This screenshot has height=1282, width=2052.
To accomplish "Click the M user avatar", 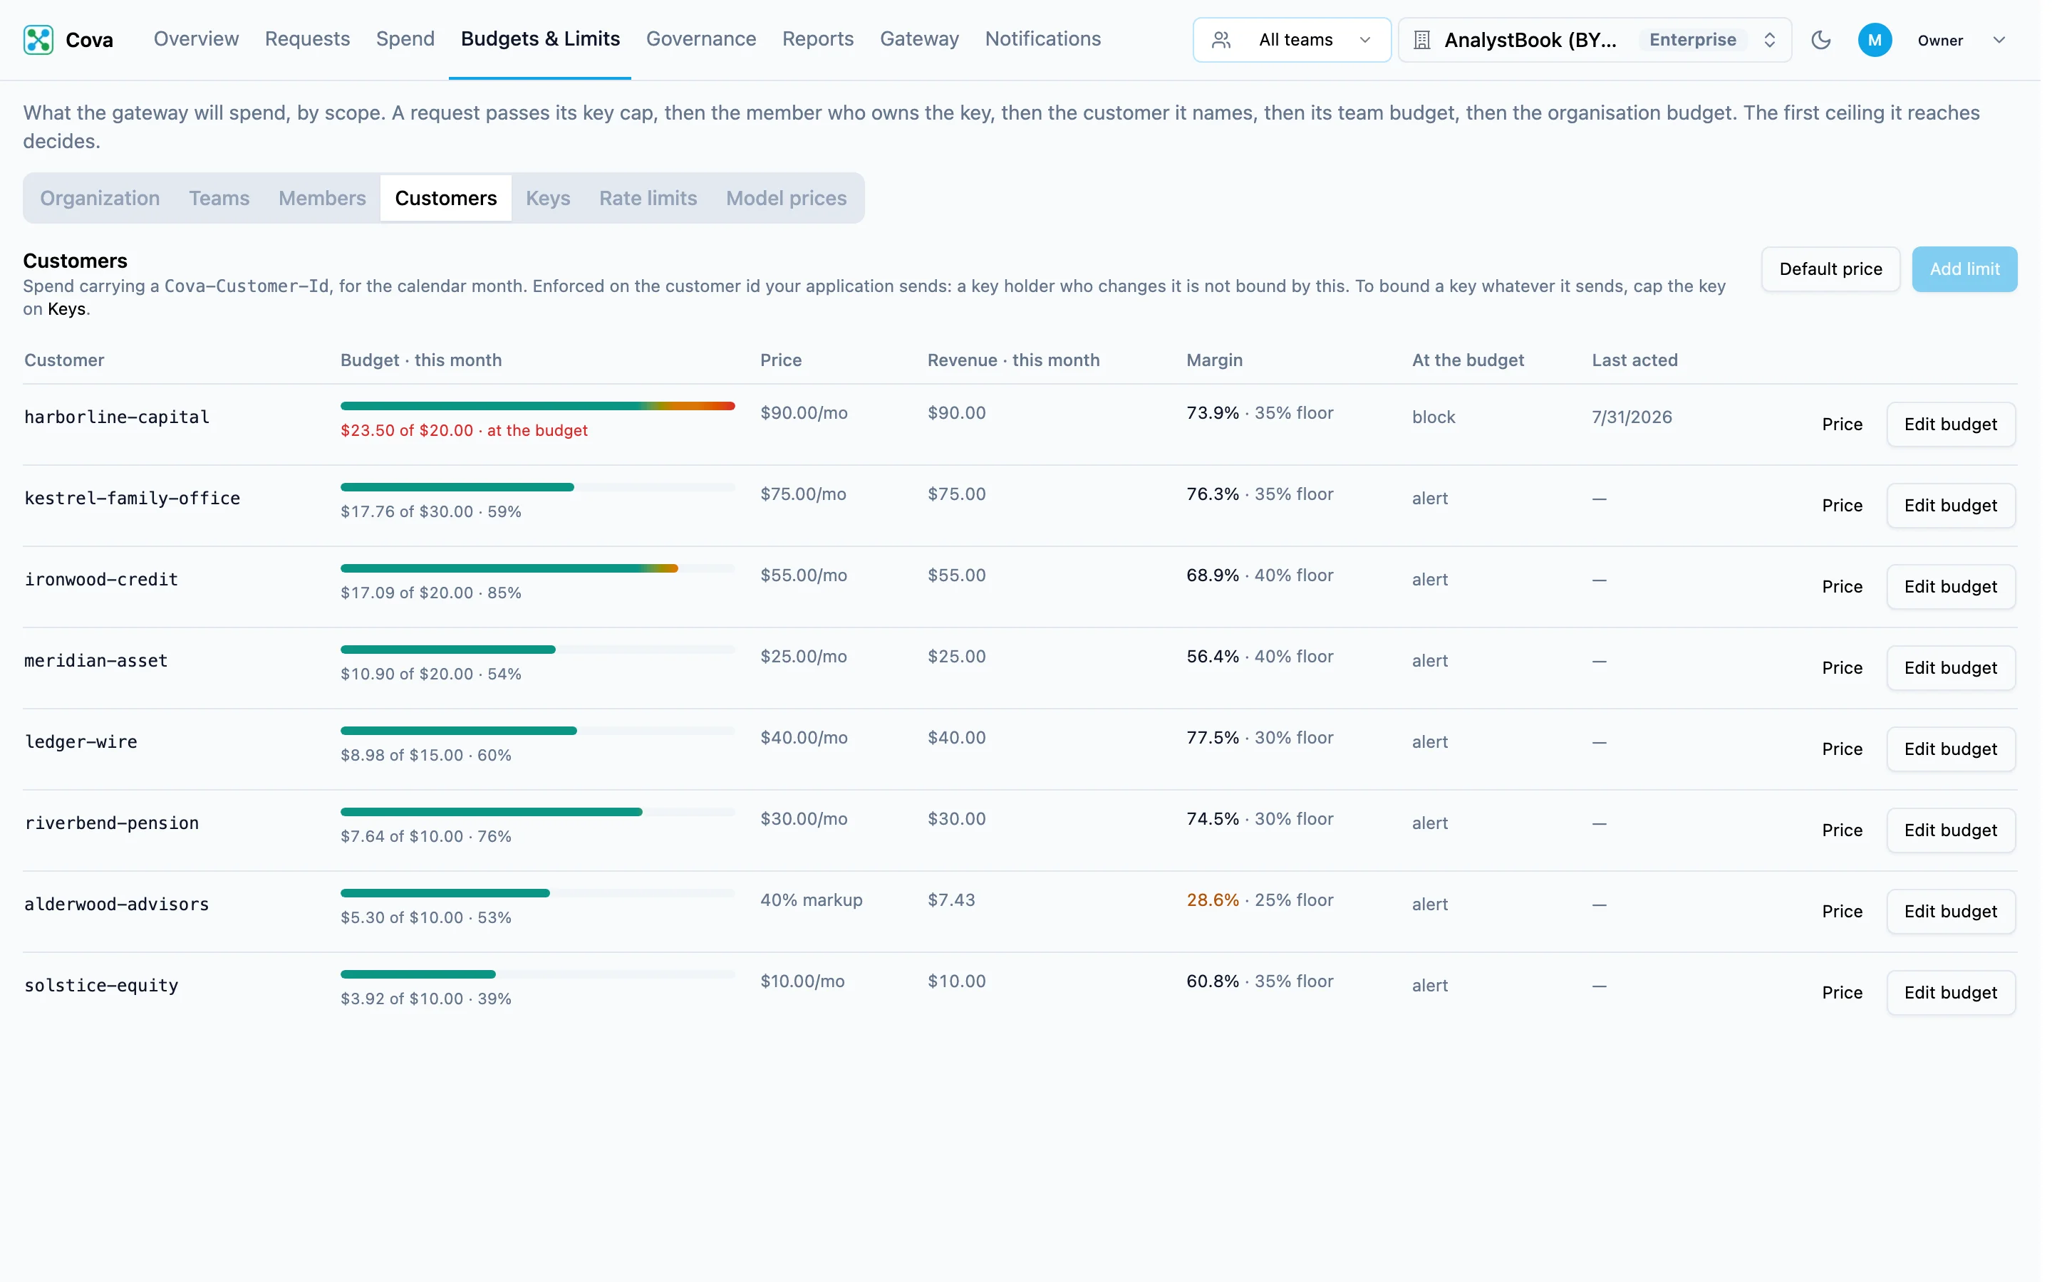I will point(1875,40).
